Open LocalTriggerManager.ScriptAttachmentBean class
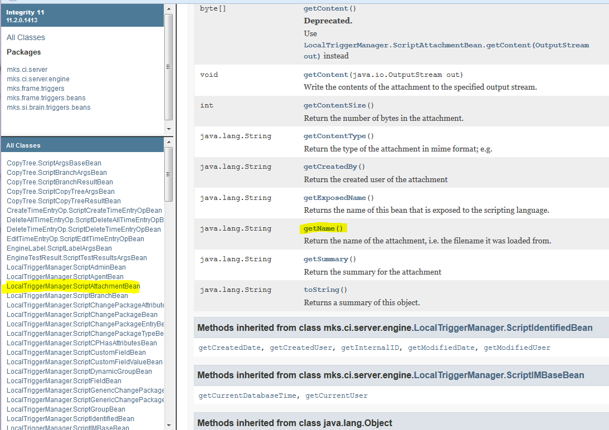This screenshot has width=609, height=430. click(73, 286)
